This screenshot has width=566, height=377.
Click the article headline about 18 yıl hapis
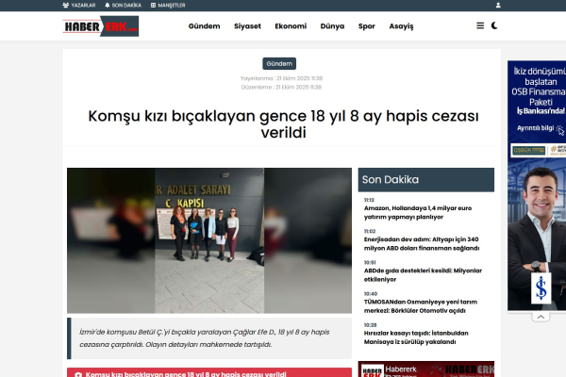[283, 124]
